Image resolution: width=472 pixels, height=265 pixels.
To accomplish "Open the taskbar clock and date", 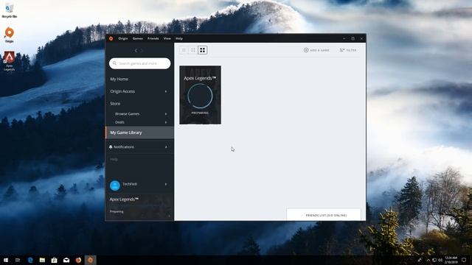I will [x=451, y=260].
